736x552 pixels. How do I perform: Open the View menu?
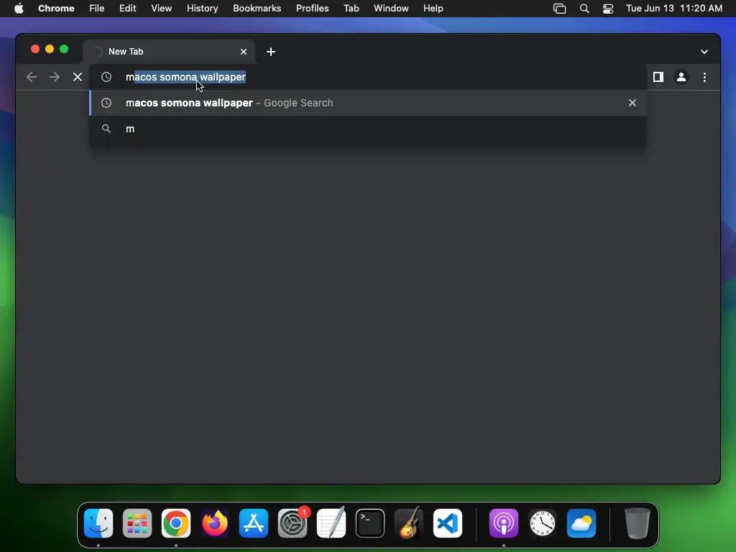[x=162, y=9]
